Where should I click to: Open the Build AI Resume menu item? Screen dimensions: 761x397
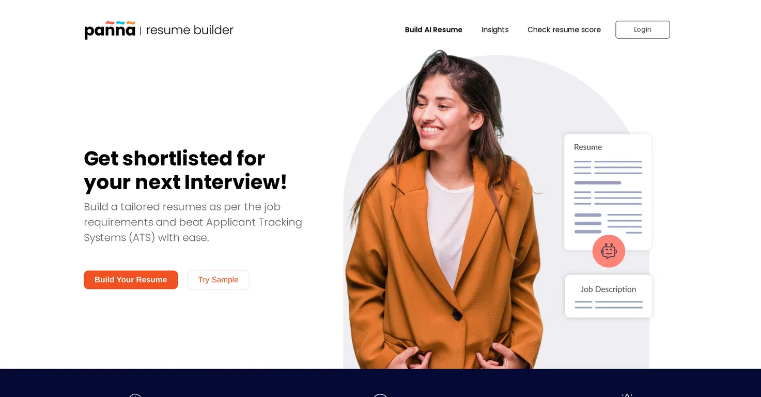[x=433, y=29]
